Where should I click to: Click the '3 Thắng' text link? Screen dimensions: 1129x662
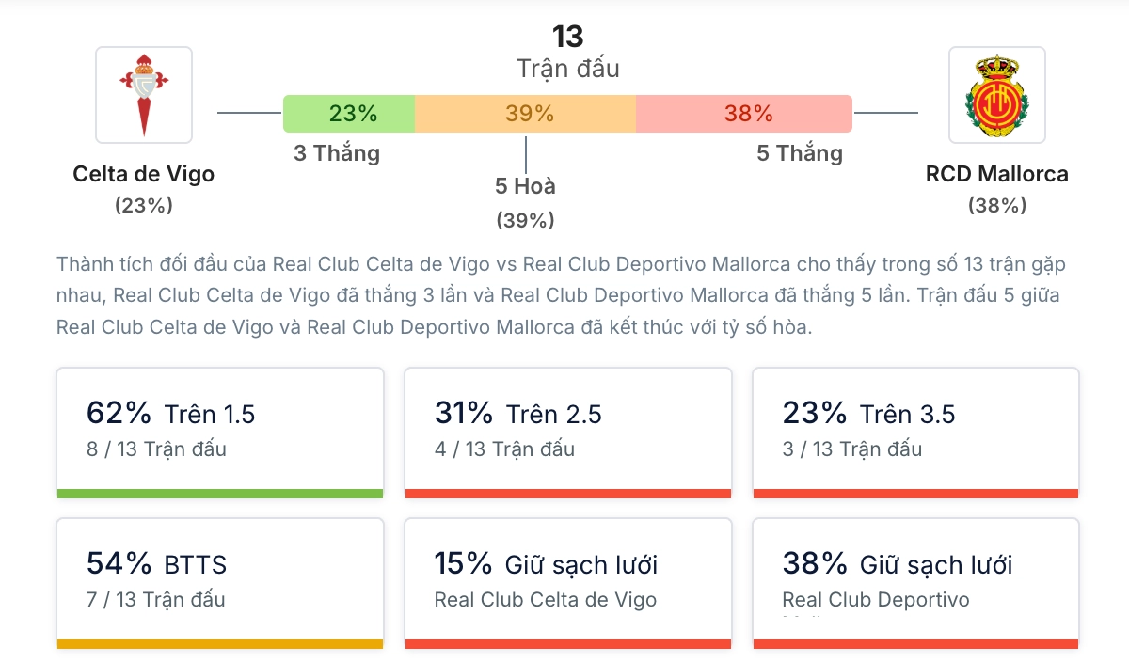point(337,152)
